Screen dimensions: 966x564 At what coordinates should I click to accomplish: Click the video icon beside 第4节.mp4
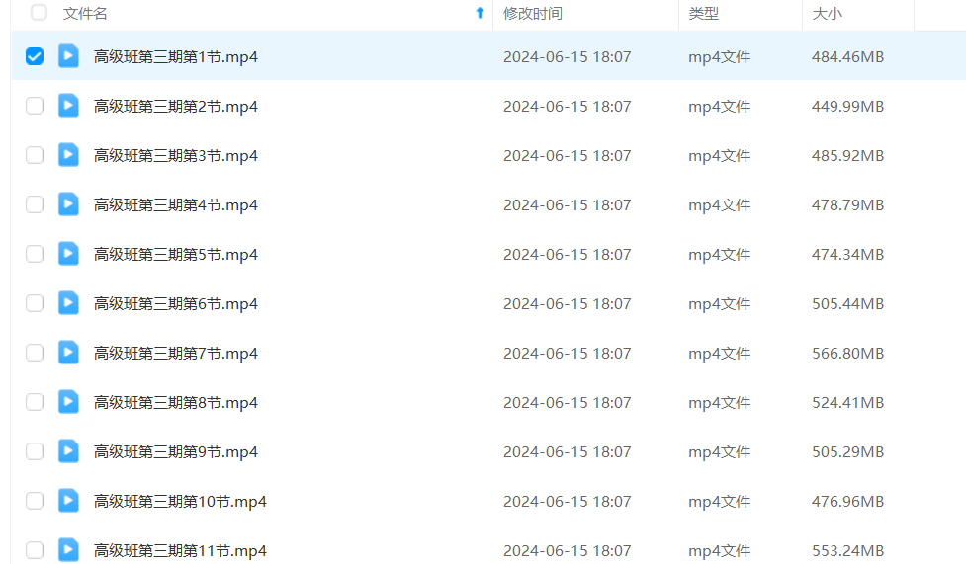coord(68,204)
